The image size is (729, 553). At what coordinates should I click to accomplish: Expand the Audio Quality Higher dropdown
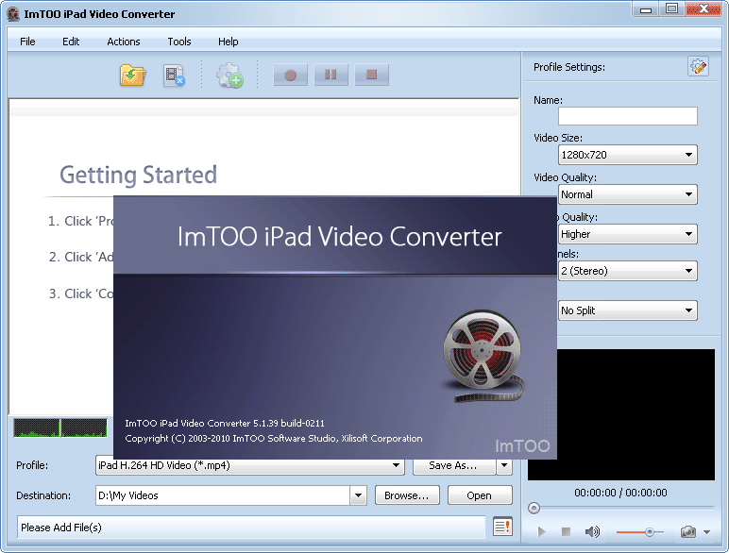628,234
